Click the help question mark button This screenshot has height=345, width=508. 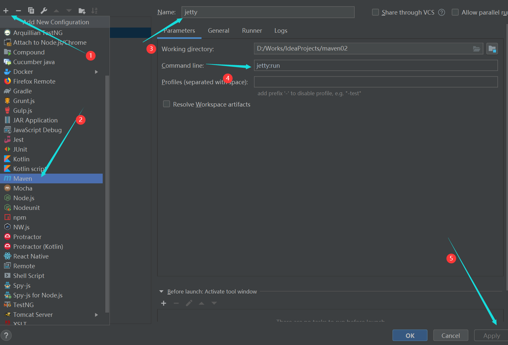[6, 335]
